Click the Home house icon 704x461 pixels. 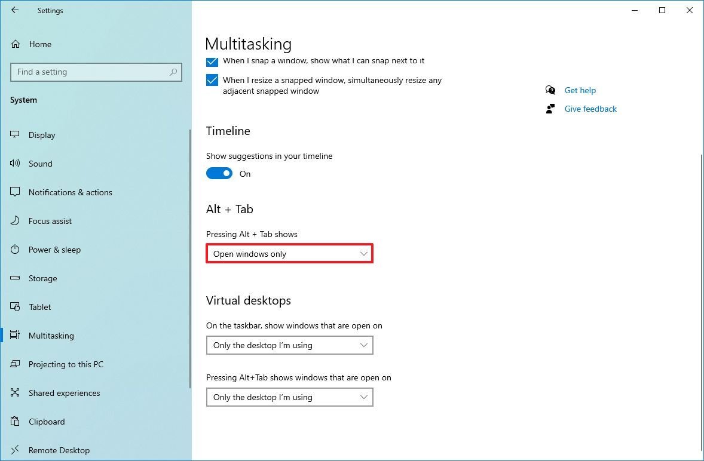point(16,44)
